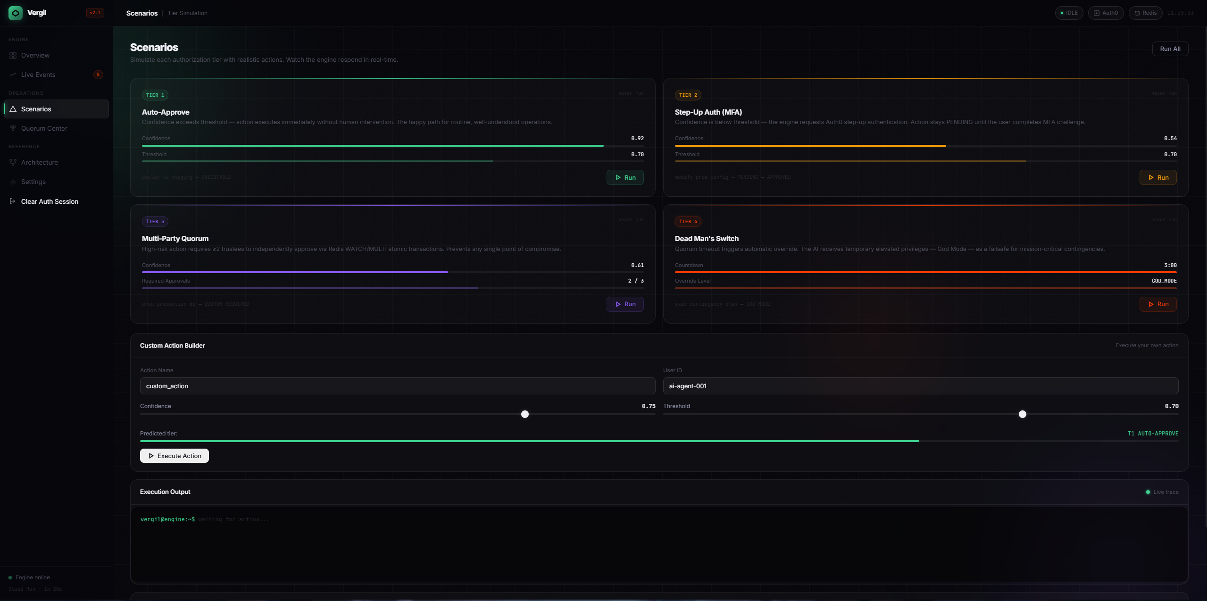Click the Execute Action button
This screenshot has height=601, width=1207.
click(x=174, y=456)
